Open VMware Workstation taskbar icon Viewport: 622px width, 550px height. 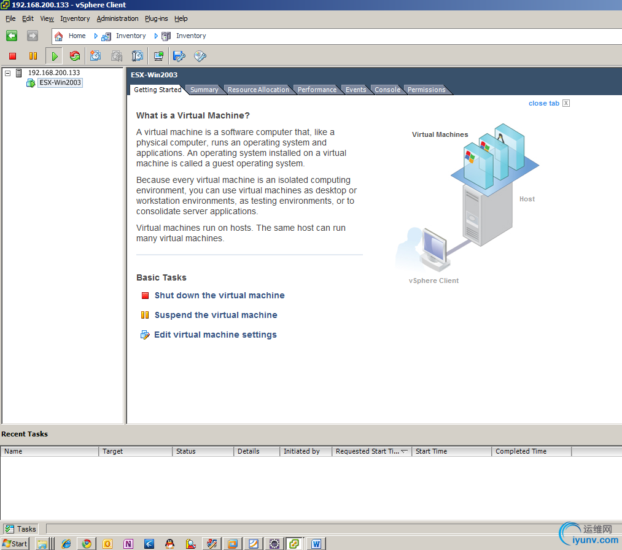[233, 544]
